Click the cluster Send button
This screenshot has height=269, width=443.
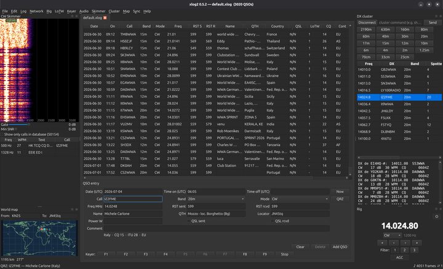pos(433,23)
